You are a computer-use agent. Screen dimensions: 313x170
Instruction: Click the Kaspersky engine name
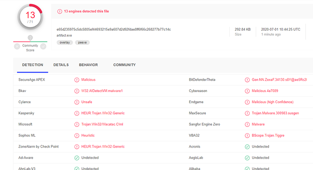pos(26,113)
